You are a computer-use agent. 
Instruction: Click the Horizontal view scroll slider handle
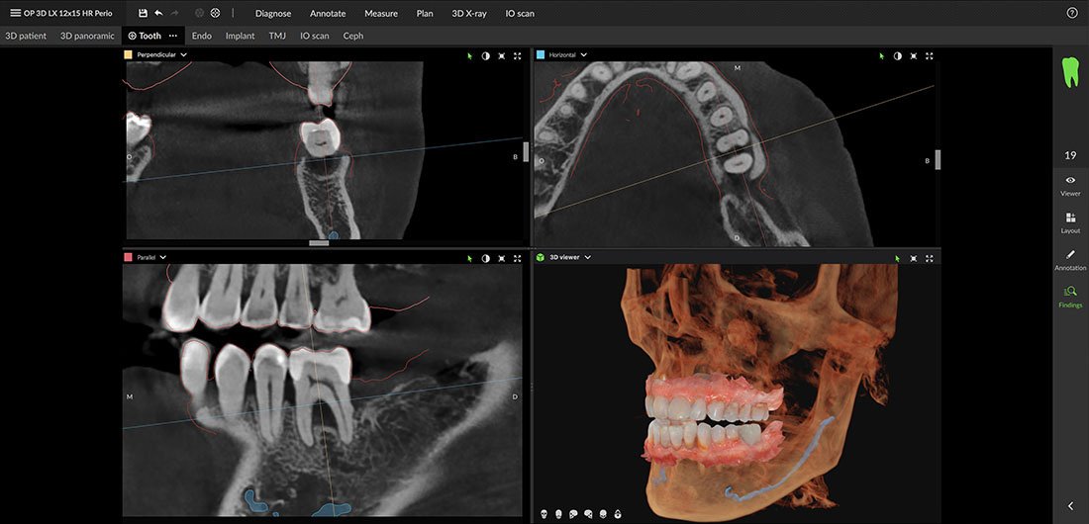938,159
